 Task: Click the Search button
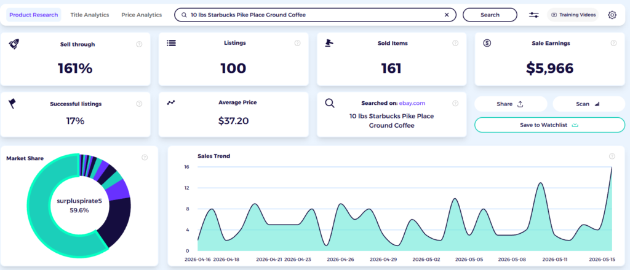[490, 15]
